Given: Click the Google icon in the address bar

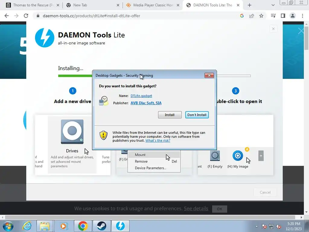Looking at the screenshot, I should (242, 16).
